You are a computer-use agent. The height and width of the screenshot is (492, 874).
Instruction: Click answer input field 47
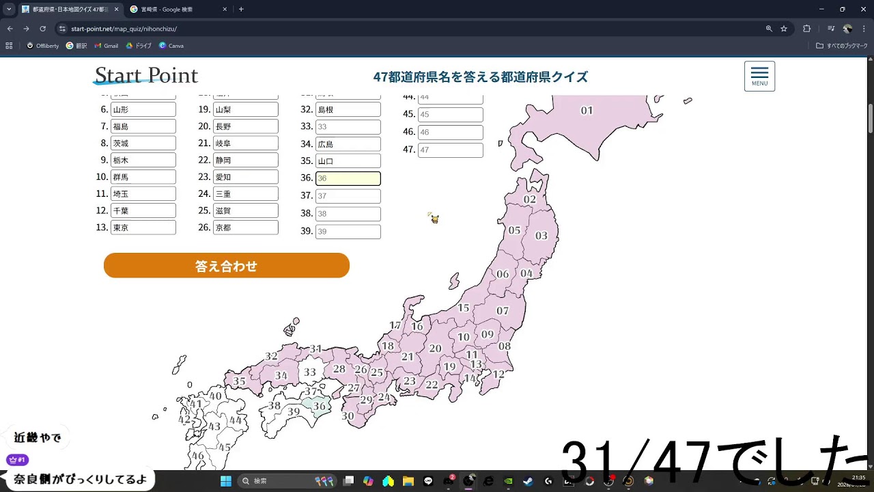(x=451, y=150)
